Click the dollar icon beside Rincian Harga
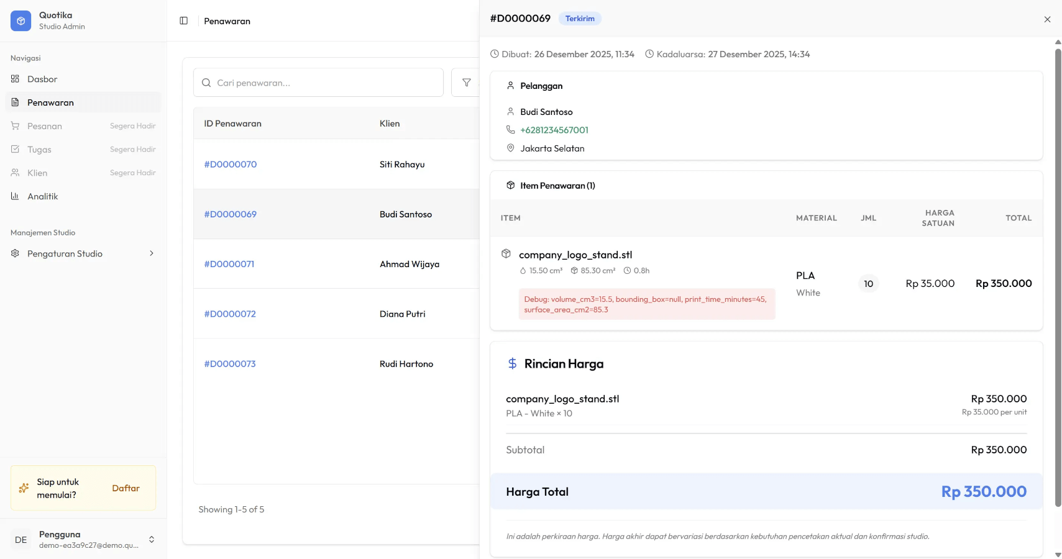Image resolution: width=1062 pixels, height=559 pixels. (512, 363)
